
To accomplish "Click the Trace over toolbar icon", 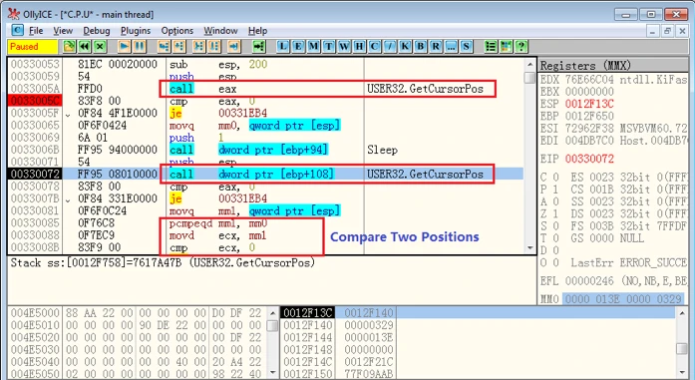I will (214, 47).
